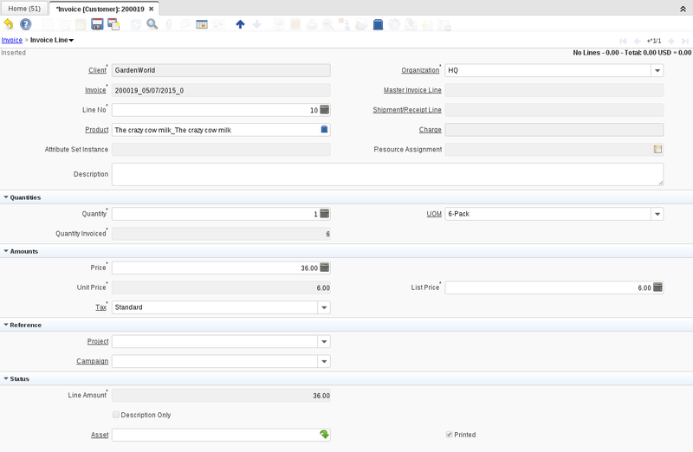Click the Product field label link
The width and height of the screenshot is (693, 452).
[x=96, y=130]
